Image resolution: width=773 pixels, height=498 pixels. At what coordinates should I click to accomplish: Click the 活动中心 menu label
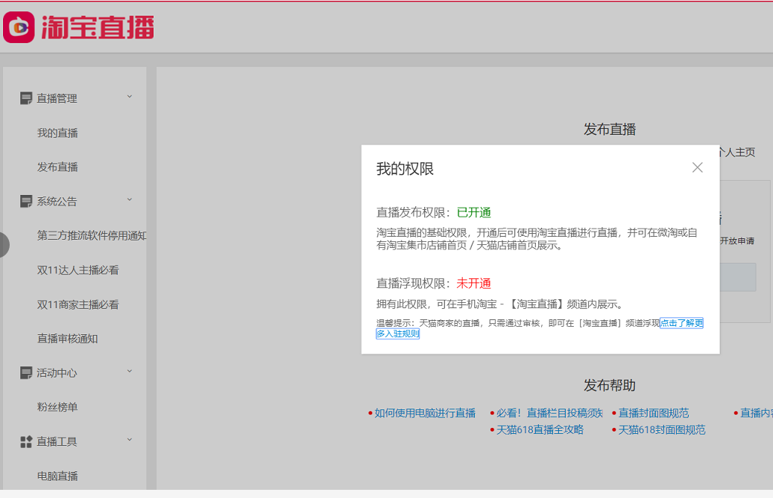[57, 373]
